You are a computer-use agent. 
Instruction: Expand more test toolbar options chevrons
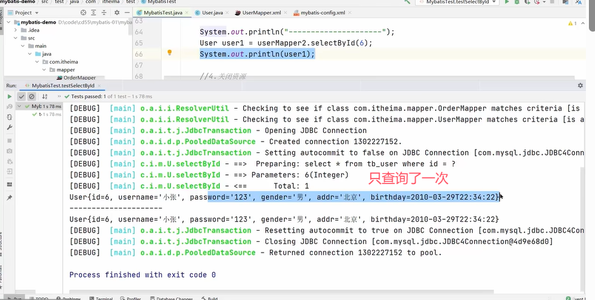pos(59,97)
